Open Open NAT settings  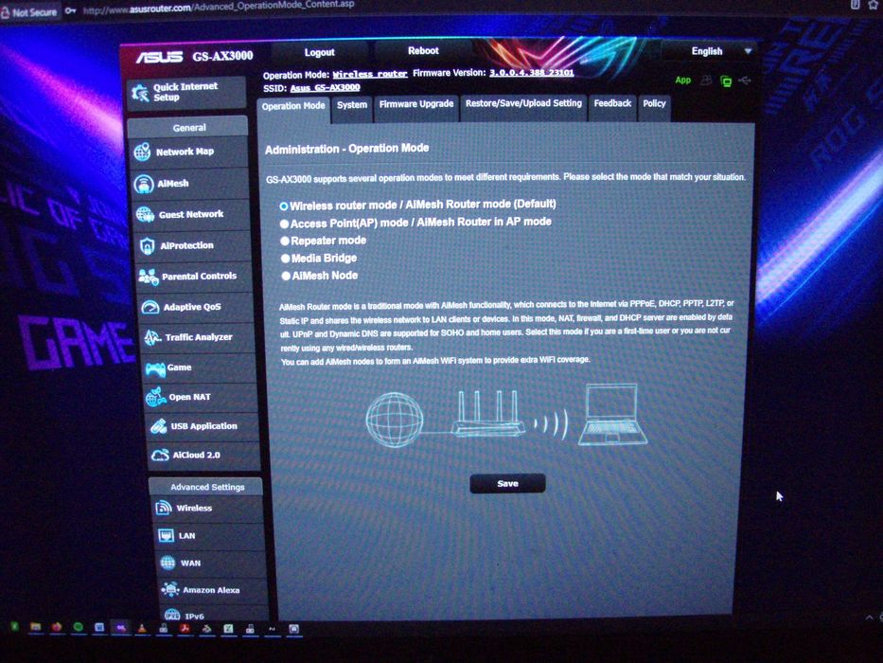pyautogui.click(x=202, y=397)
